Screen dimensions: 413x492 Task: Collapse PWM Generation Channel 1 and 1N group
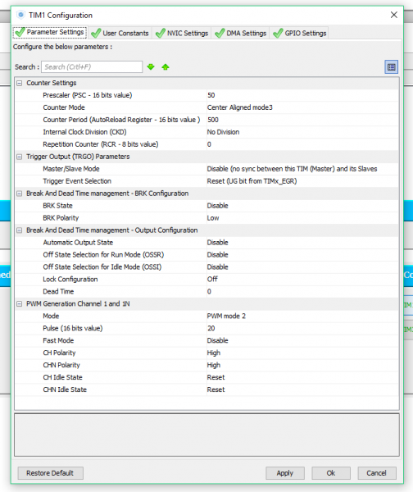click(20, 303)
